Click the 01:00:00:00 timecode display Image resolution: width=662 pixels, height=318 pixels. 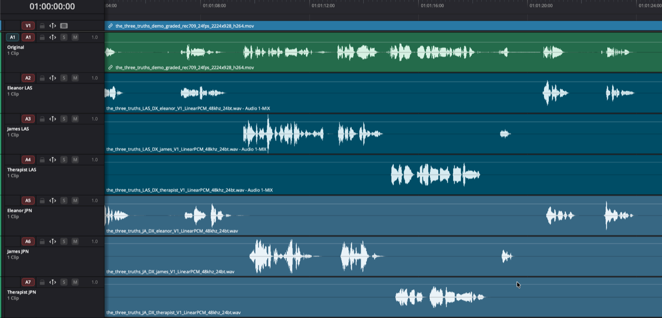(x=52, y=6)
